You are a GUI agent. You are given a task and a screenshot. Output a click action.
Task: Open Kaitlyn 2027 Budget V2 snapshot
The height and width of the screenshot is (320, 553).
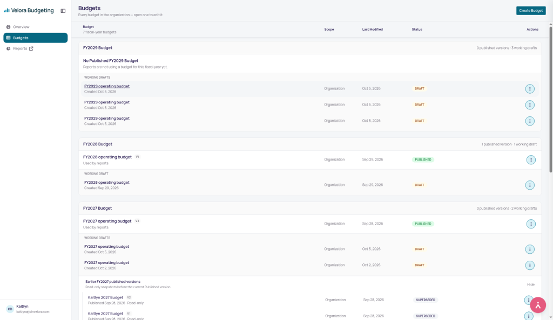click(x=105, y=297)
